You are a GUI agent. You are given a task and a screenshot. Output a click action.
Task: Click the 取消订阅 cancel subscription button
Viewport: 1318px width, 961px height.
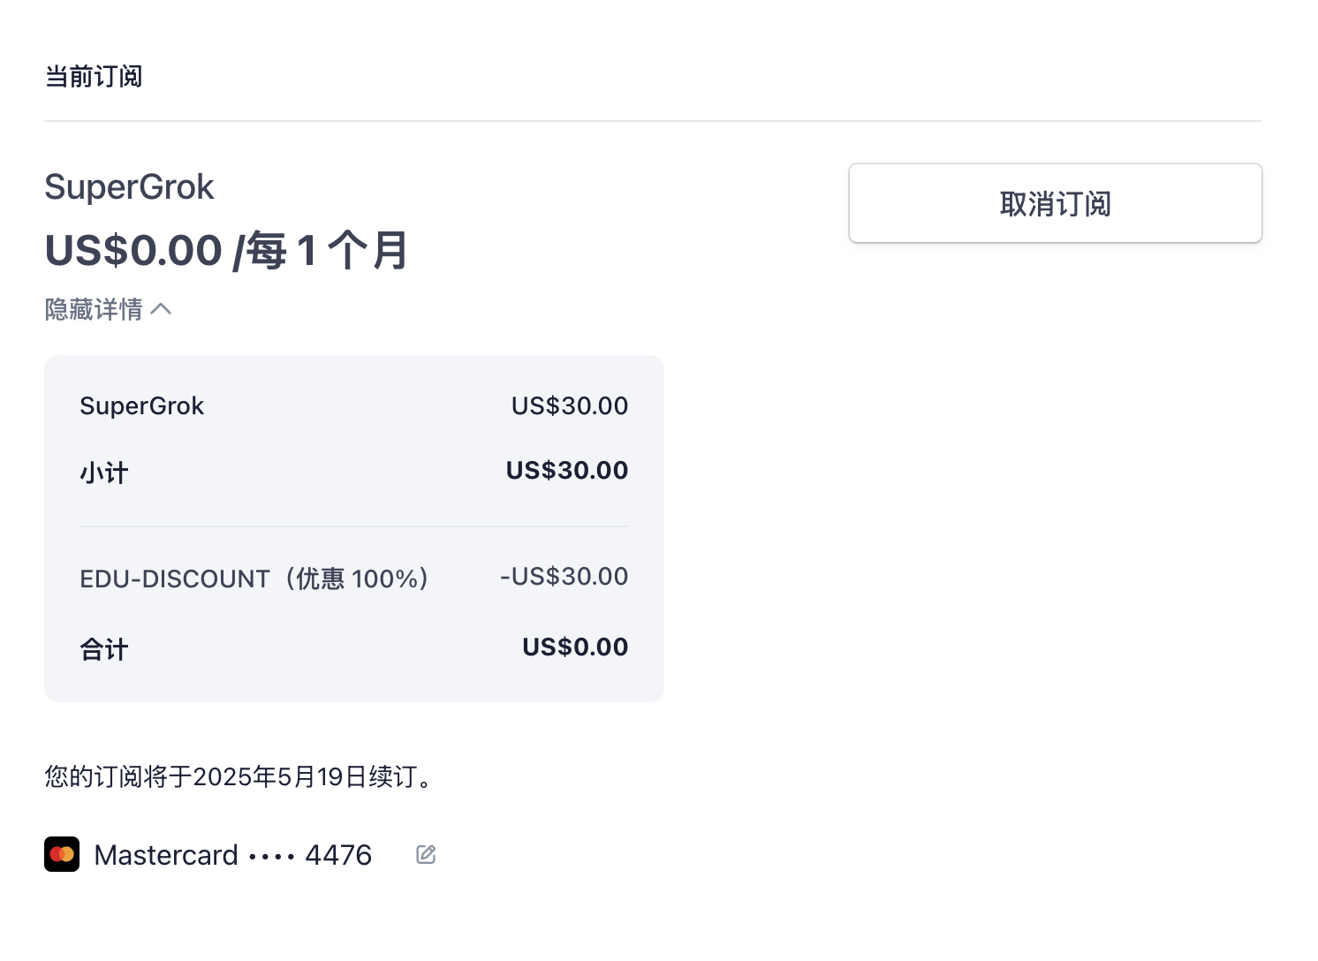pos(1056,203)
